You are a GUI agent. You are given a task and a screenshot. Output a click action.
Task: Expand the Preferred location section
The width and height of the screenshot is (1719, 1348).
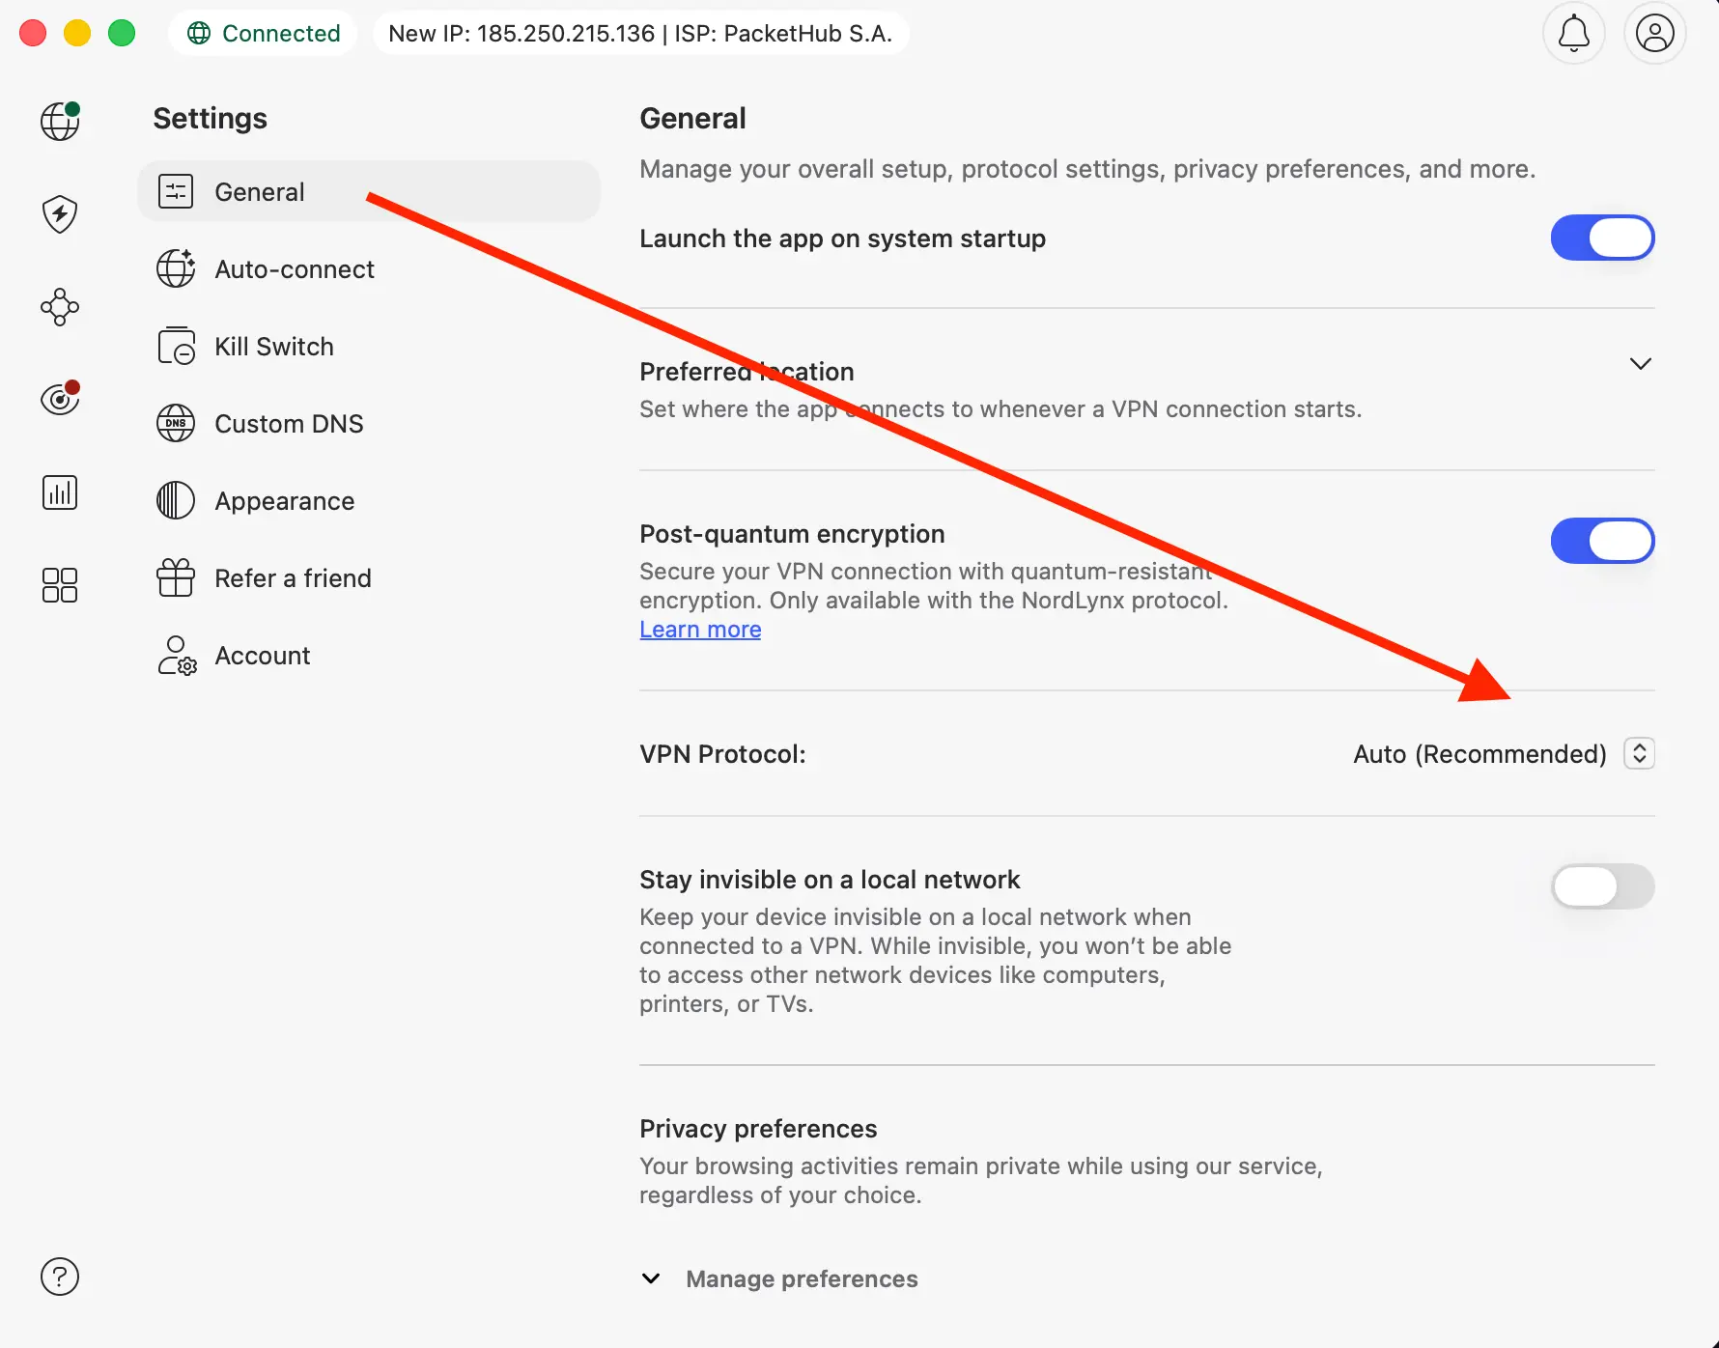(1640, 364)
